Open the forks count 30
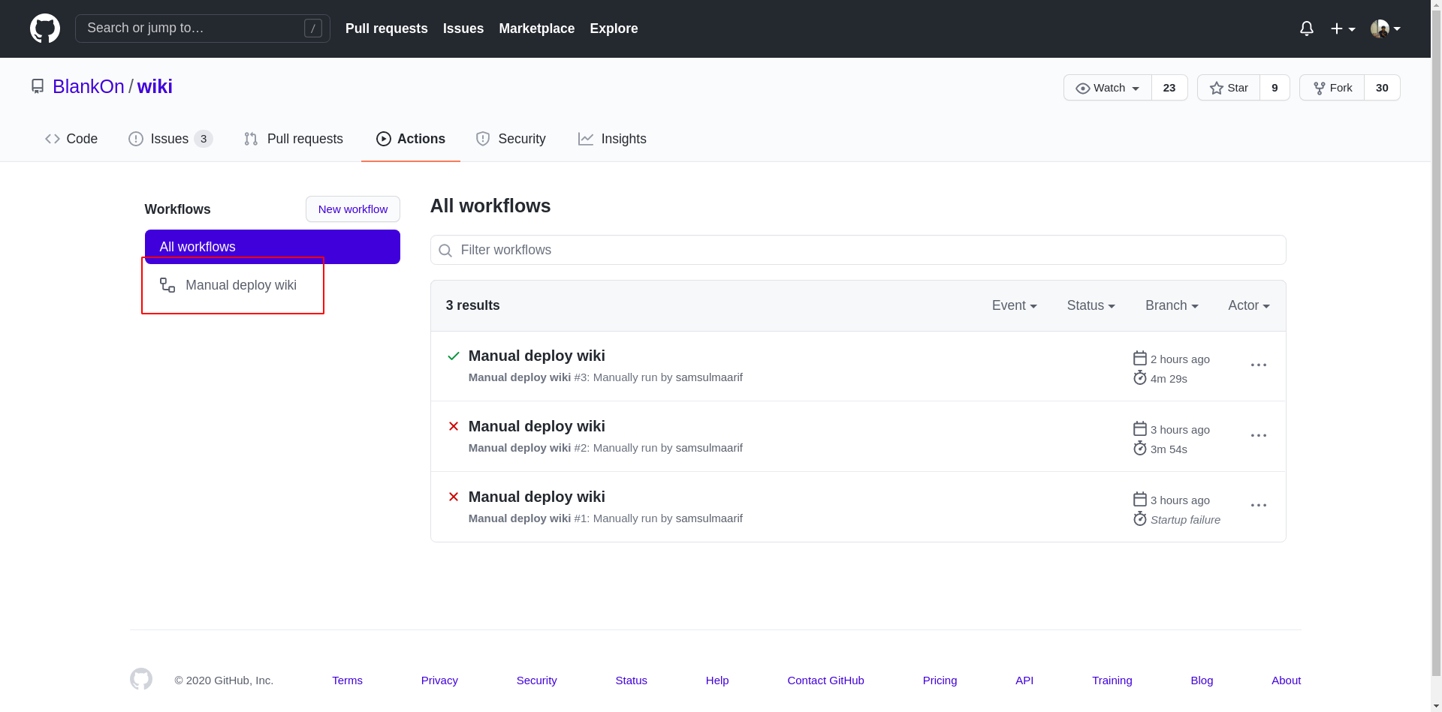This screenshot has width=1442, height=712. point(1382,88)
